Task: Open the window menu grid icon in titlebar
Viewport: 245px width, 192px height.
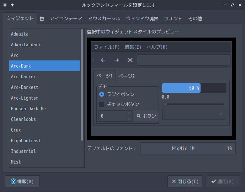Action: [5, 5]
